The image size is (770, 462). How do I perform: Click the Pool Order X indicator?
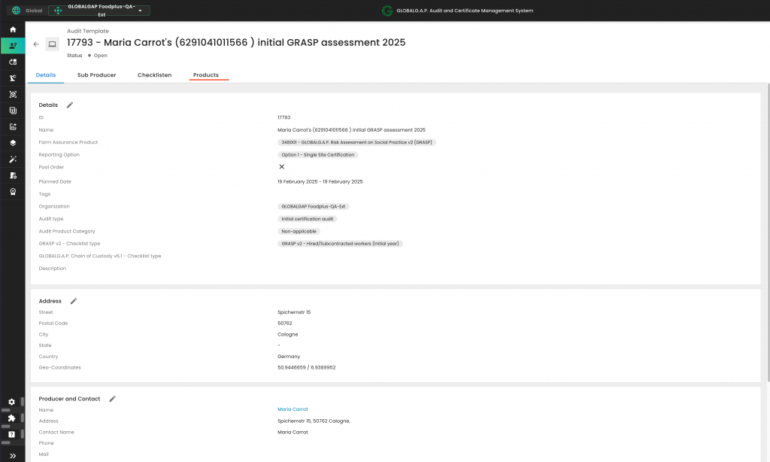(x=282, y=167)
